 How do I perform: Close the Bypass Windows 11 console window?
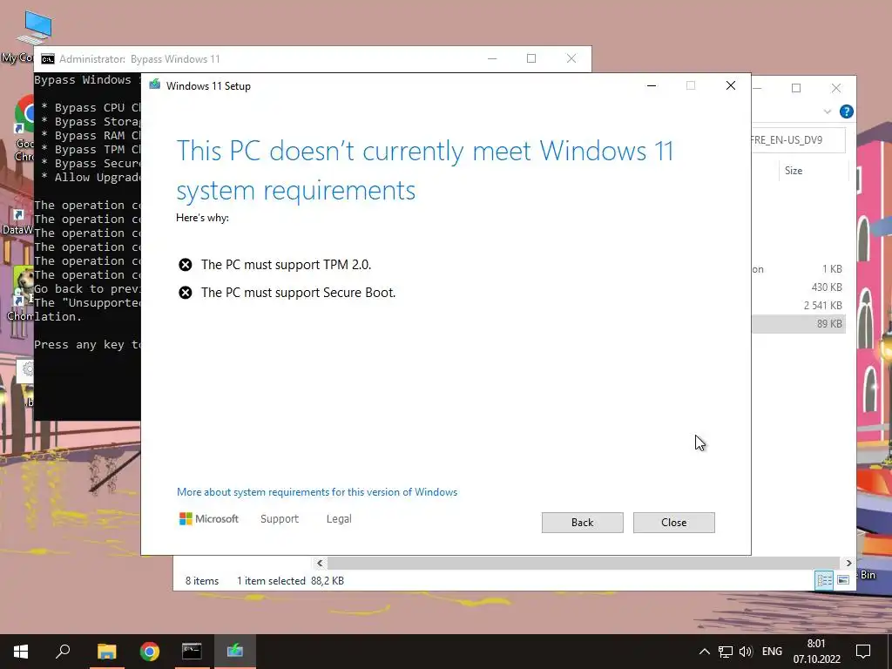(571, 58)
